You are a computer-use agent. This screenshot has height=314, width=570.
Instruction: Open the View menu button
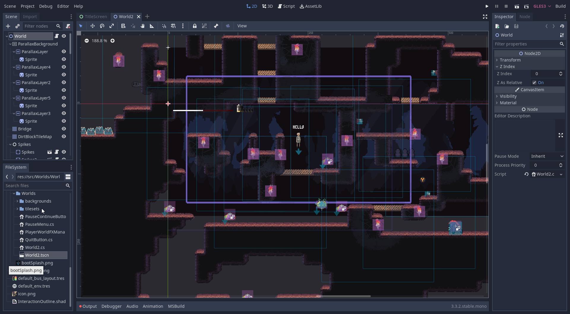tap(242, 26)
